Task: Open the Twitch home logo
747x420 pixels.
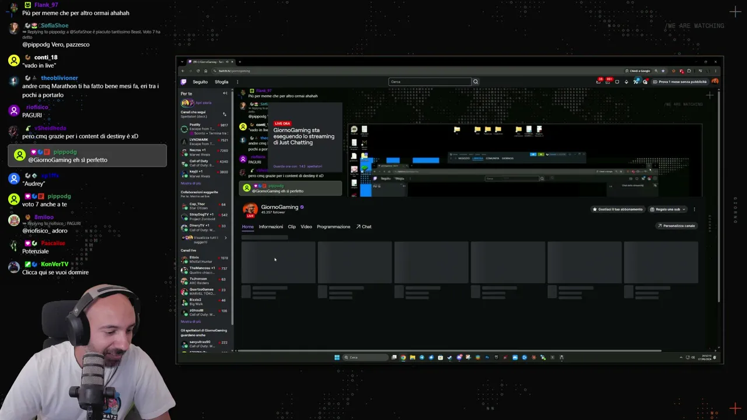Action: 184,82
